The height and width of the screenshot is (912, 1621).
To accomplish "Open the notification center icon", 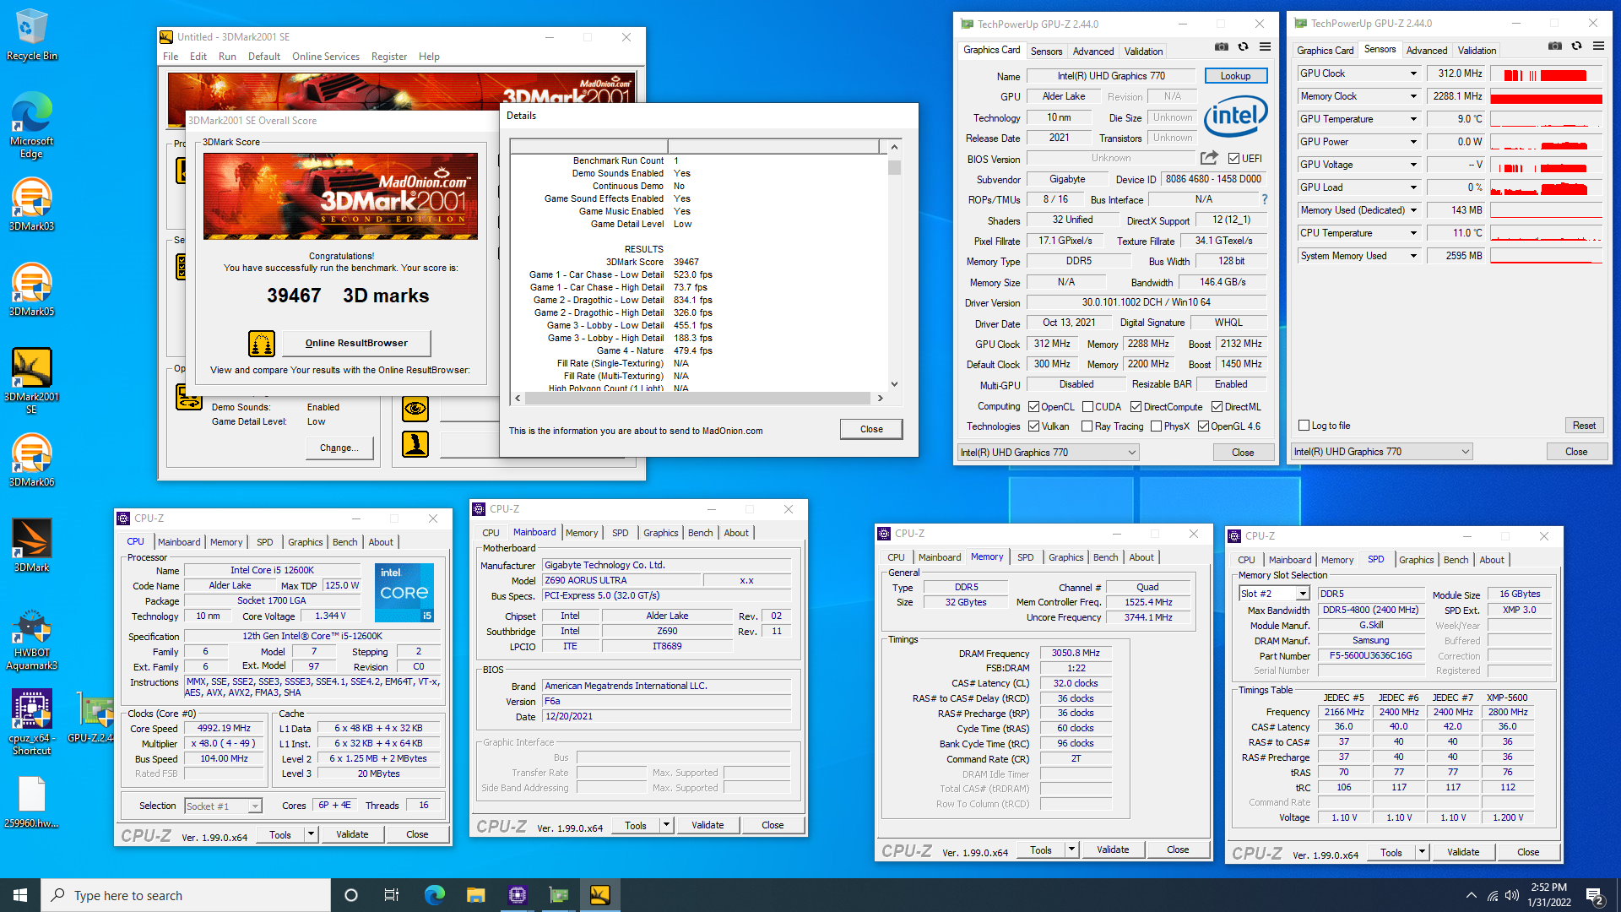I will click(x=1594, y=895).
